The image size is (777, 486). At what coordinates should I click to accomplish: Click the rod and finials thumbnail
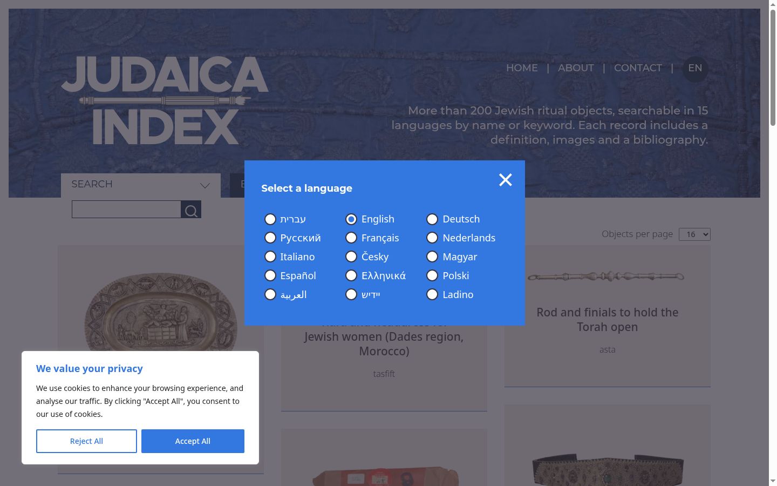(606, 276)
